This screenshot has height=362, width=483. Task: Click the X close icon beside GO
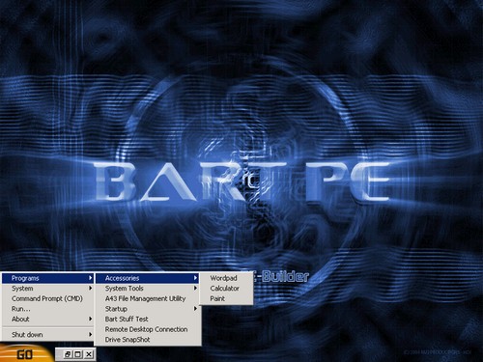(x=89, y=354)
